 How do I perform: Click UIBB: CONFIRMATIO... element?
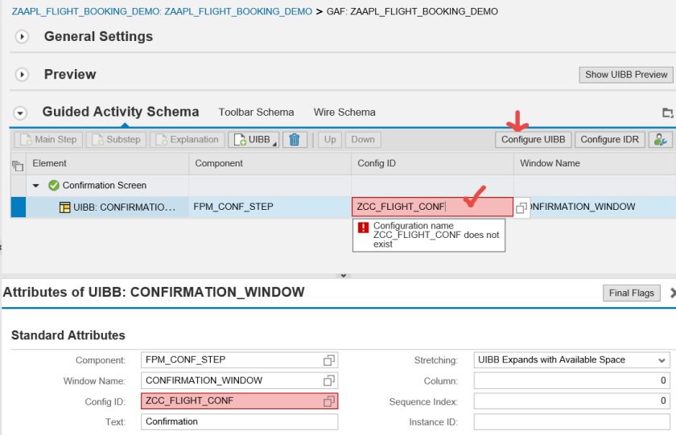[x=124, y=207]
